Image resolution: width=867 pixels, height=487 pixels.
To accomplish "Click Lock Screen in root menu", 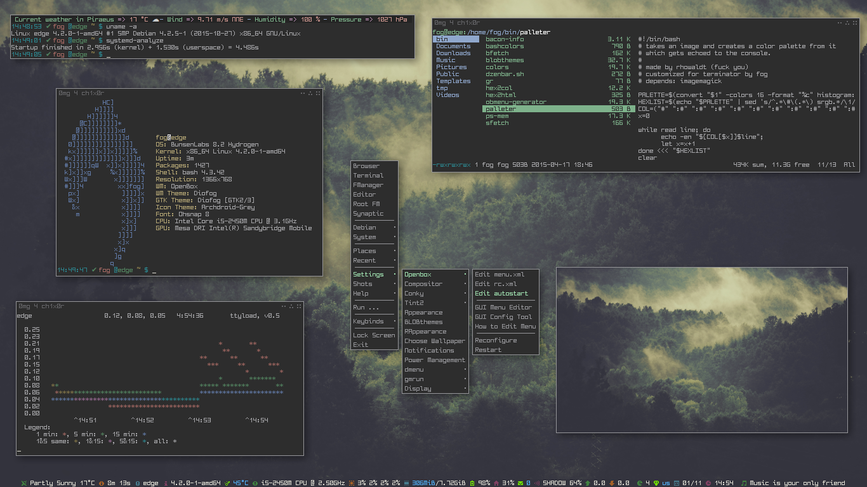I will pyautogui.click(x=374, y=335).
